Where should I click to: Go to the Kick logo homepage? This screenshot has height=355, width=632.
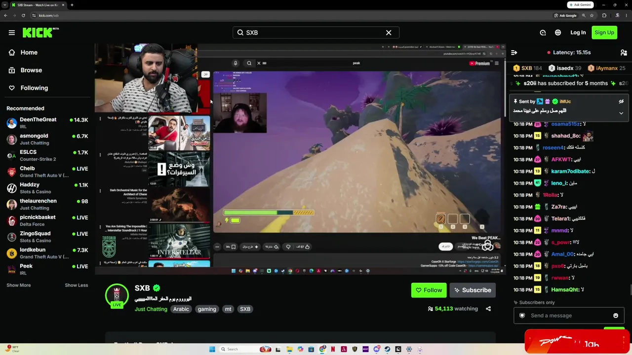click(40, 33)
